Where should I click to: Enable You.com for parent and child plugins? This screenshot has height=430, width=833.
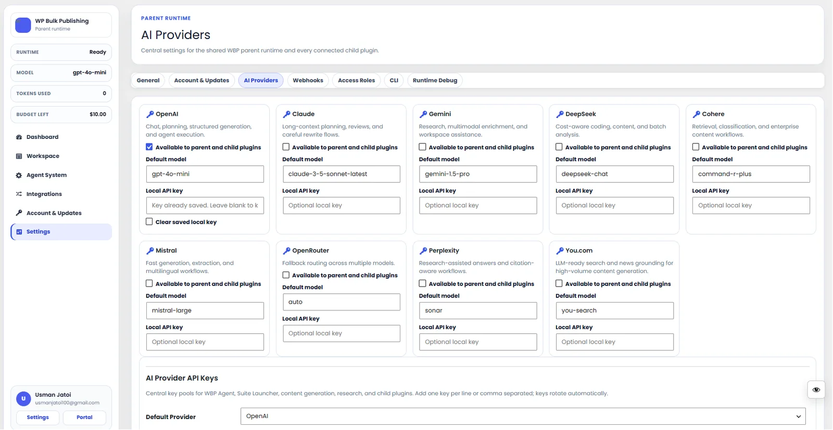click(559, 283)
